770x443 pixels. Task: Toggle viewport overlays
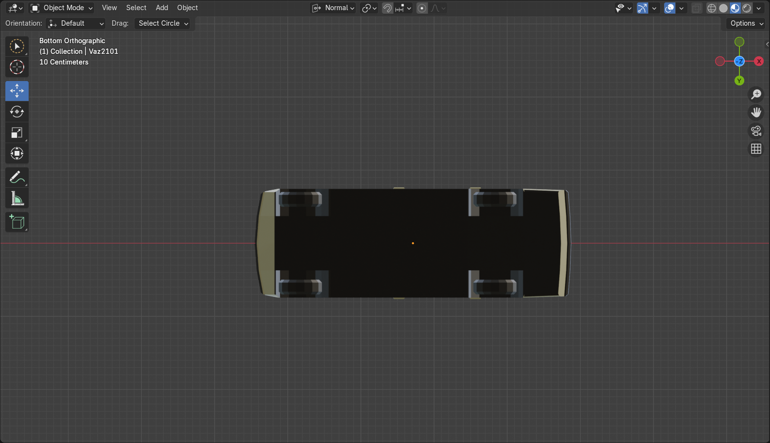(x=670, y=8)
